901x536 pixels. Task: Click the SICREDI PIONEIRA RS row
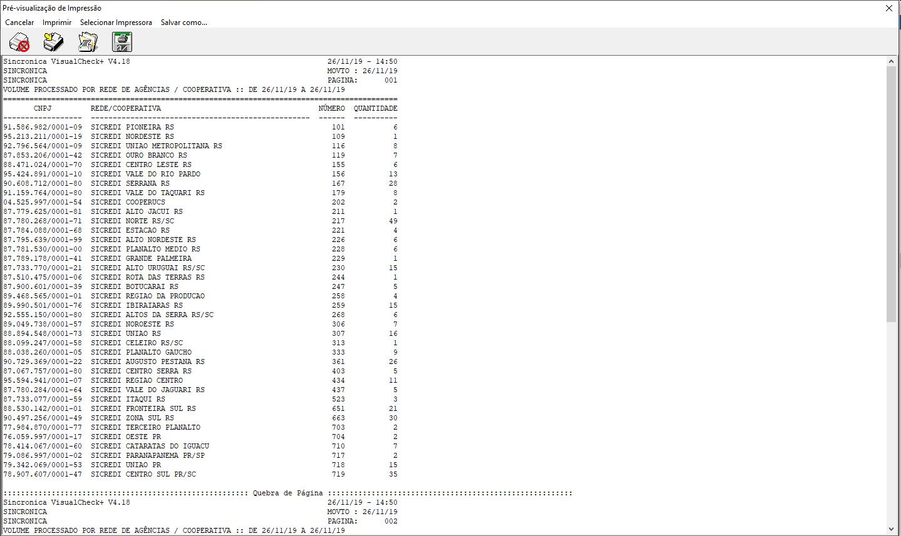200,127
